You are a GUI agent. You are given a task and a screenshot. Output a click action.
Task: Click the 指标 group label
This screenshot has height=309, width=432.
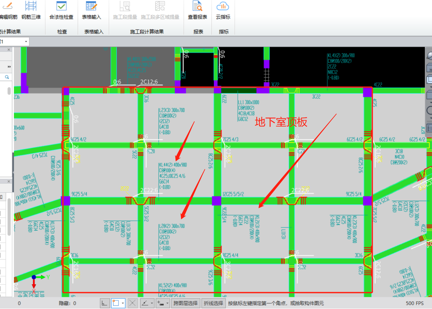point(224,32)
